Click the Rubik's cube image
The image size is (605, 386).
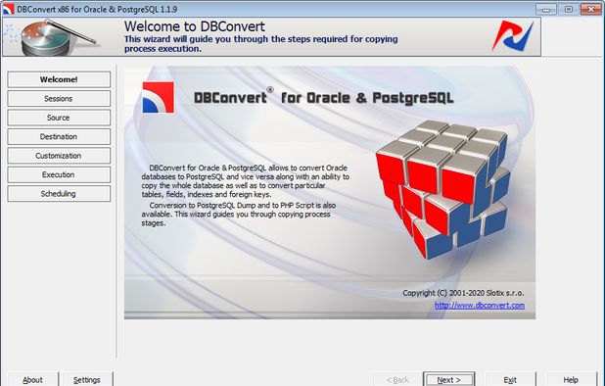[443, 189]
